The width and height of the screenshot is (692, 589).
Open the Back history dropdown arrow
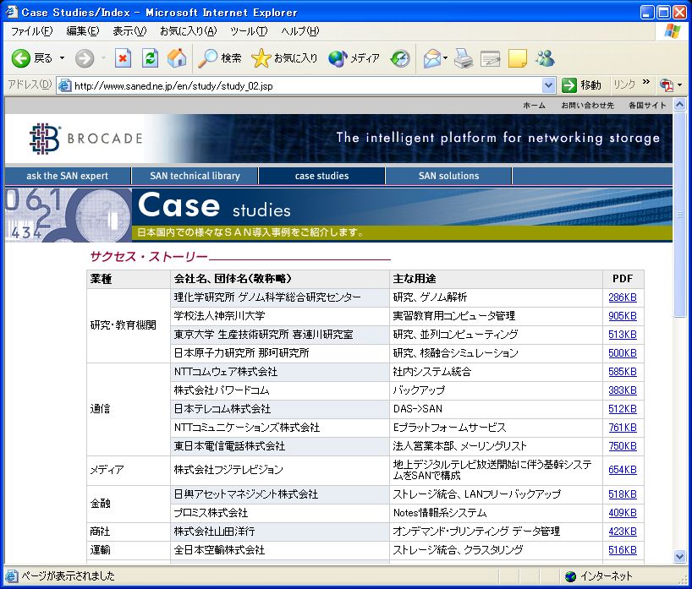pyautogui.click(x=63, y=58)
